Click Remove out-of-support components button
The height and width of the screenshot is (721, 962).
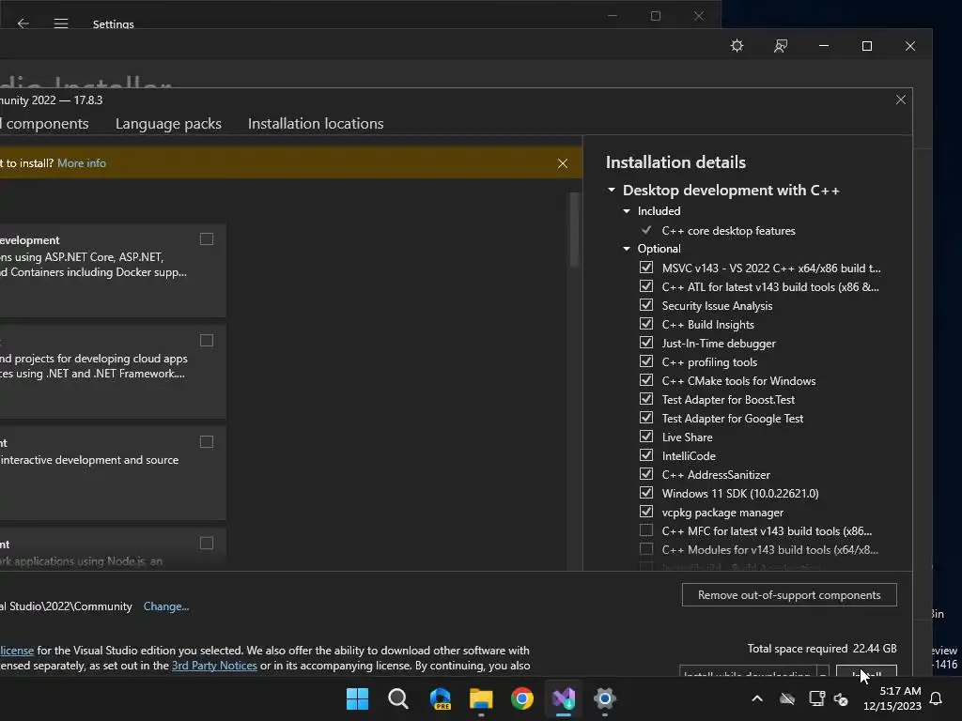(789, 594)
